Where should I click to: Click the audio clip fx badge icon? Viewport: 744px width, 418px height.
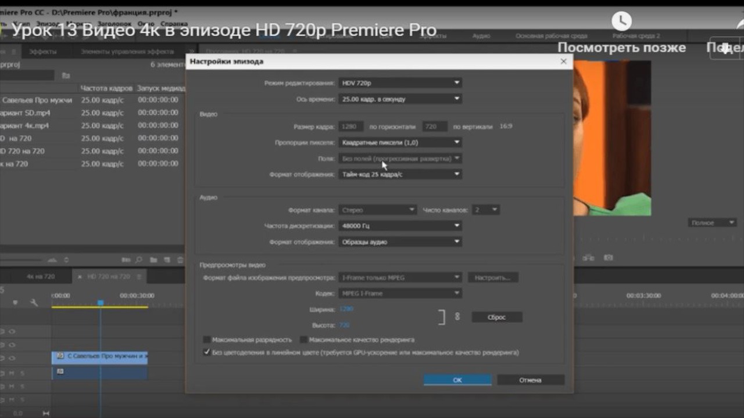pos(60,371)
